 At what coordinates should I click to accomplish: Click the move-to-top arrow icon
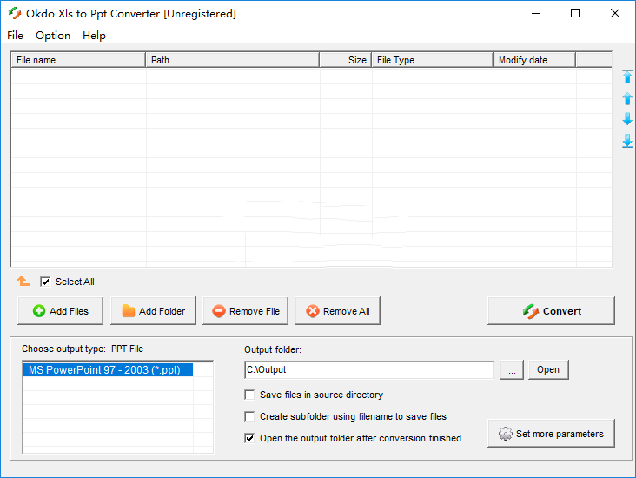click(x=627, y=76)
